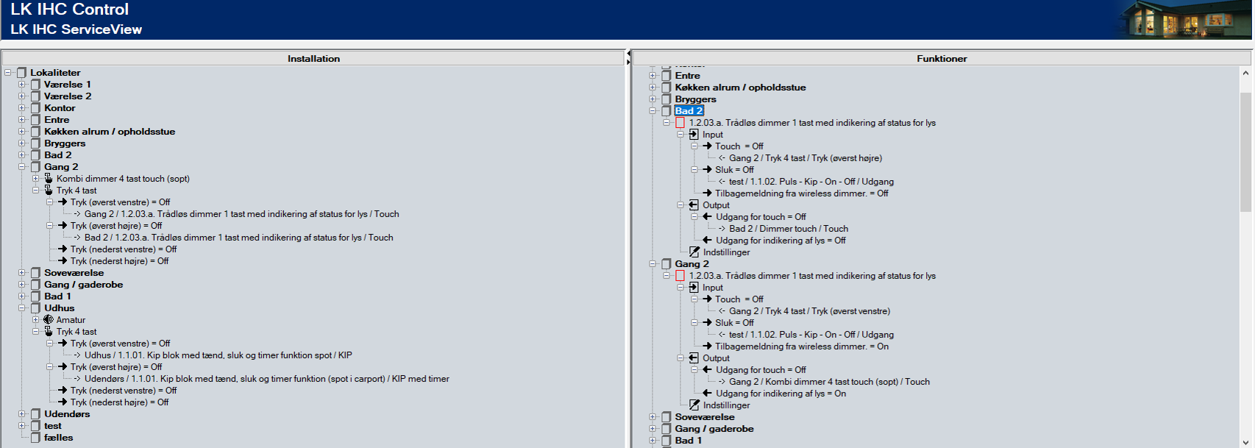This screenshot has height=448, width=1255.
Task: Select Udgang for indikering af lys = On
Action: pyautogui.click(x=781, y=394)
